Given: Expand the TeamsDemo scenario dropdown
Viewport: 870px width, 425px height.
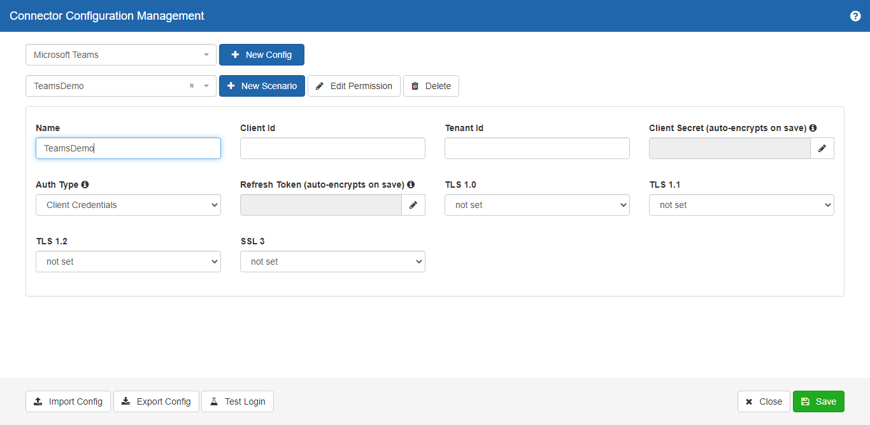Looking at the screenshot, I should pyautogui.click(x=205, y=85).
